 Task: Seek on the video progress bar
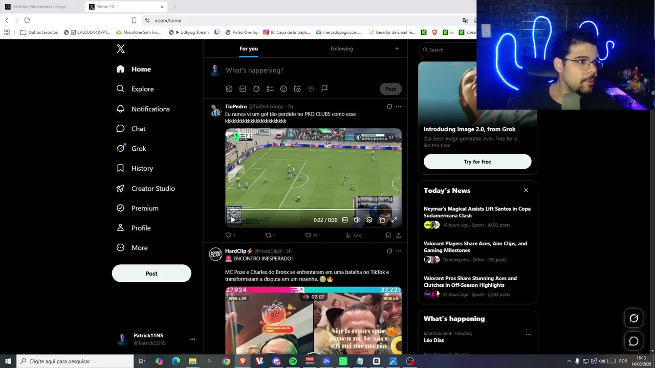[x=313, y=211]
